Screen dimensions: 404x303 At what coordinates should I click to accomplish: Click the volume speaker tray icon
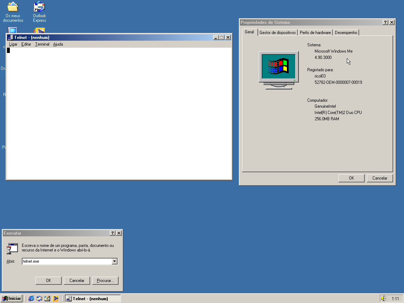click(x=384, y=298)
